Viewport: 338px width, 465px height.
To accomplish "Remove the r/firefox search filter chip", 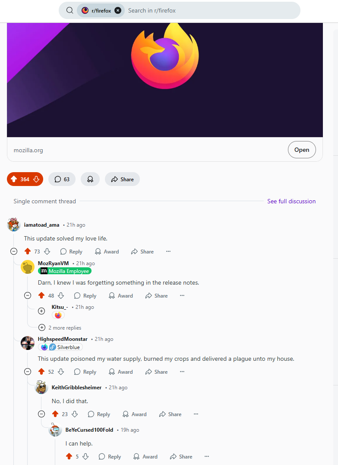I will click(x=118, y=10).
